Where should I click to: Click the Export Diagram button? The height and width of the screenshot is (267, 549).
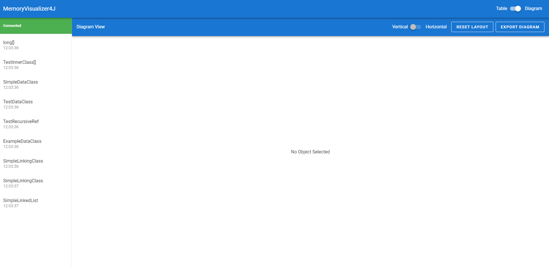tap(520, 27)
